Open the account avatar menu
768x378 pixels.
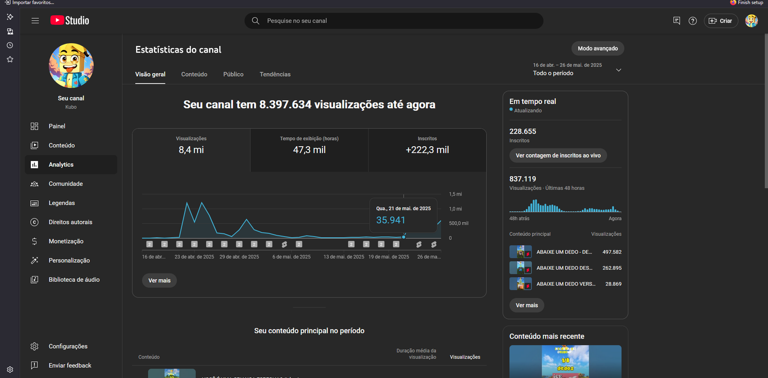pos(751,21)
